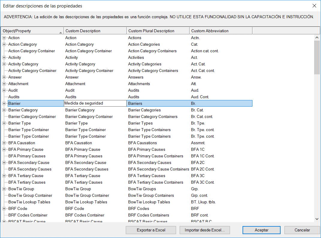Image resolution: width=321 pixels, height=238 pixels.
Task: Expand the Barrier row
Action: tap(4, 104)
